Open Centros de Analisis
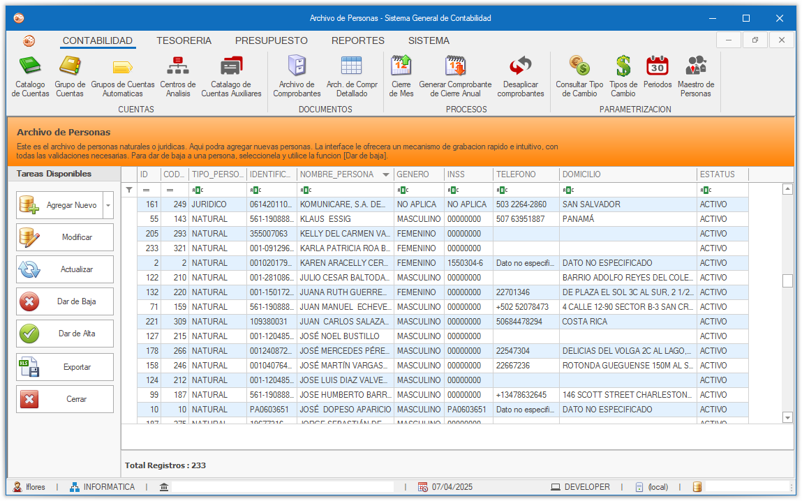 (178, 77)
